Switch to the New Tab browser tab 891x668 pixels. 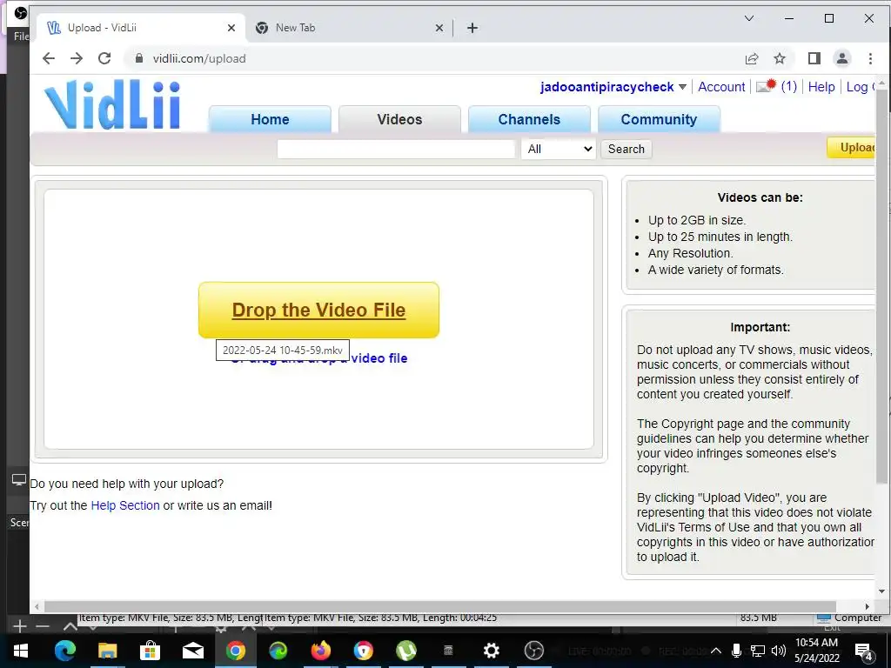click(349, 28)
